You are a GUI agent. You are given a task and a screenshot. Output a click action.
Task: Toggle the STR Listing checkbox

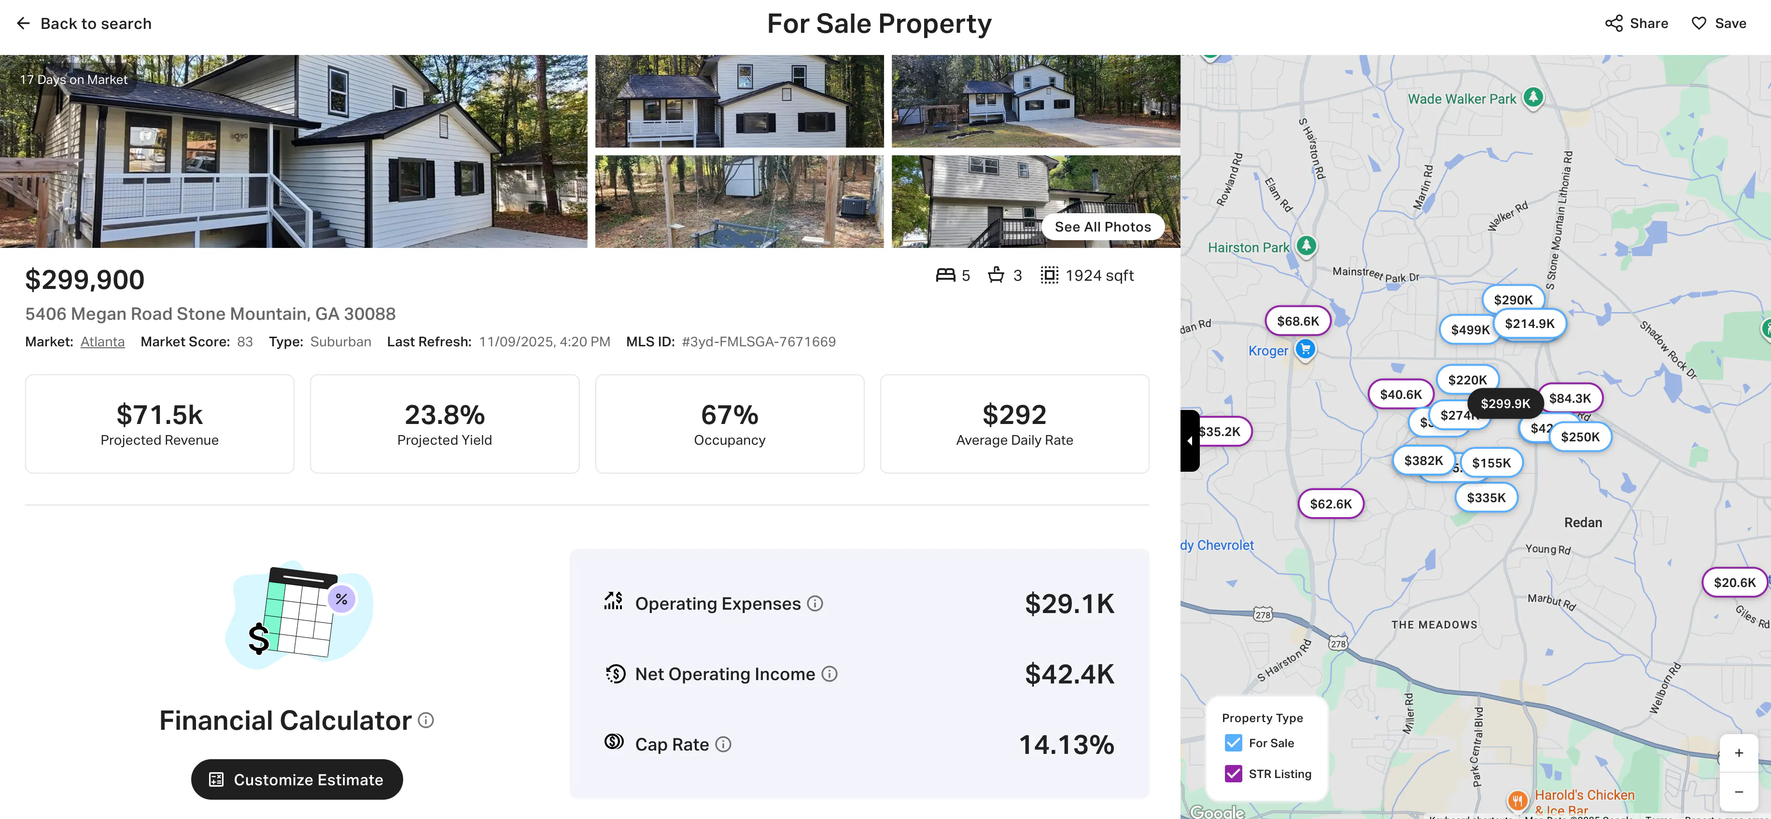pyautogui.click(x=1233, y=774)
